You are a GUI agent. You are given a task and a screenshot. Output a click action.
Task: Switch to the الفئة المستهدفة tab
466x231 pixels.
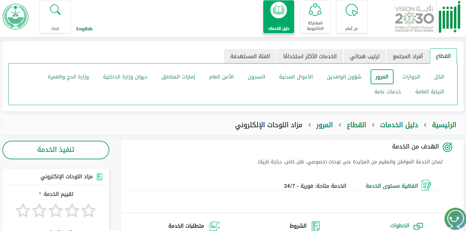click(x=250, y=56)
